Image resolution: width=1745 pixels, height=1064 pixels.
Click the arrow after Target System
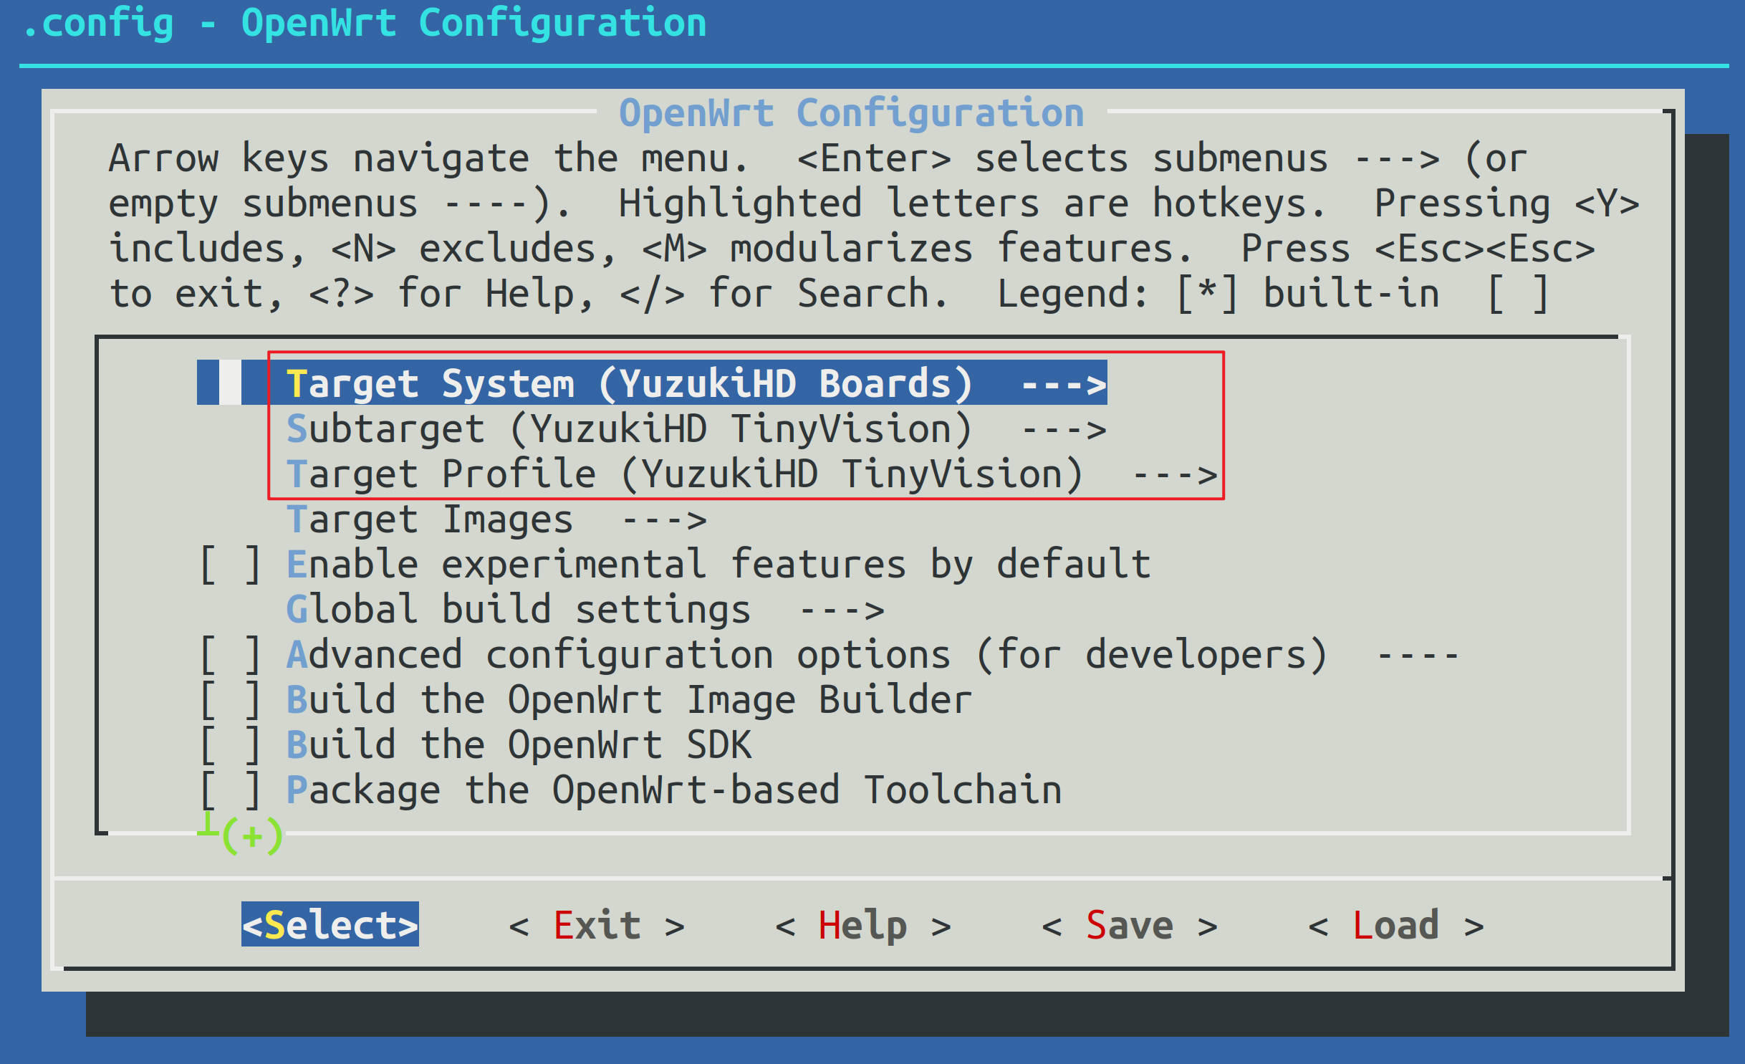tap(1064, 385)
